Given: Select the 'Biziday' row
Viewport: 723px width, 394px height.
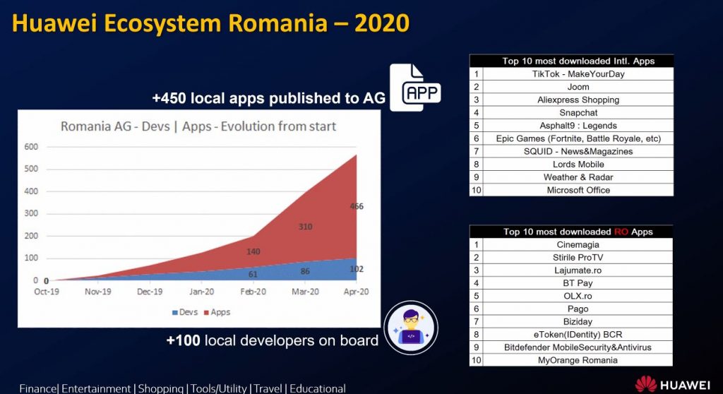Looking at the screenshot, I should (x=570, y=321).
